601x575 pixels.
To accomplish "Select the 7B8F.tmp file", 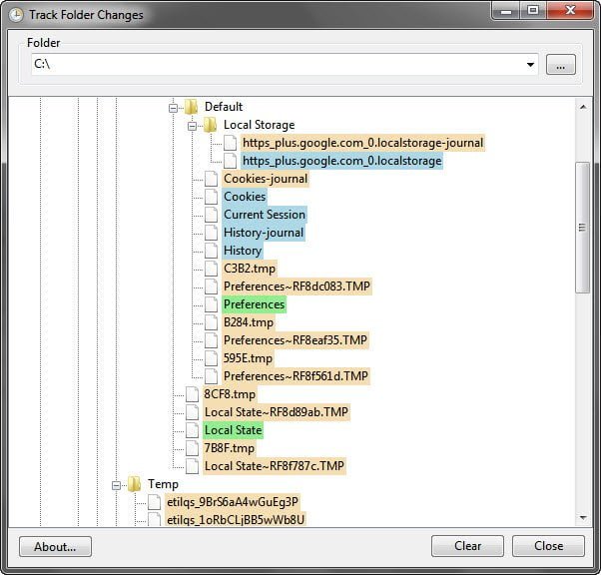I will coord(230,448).
